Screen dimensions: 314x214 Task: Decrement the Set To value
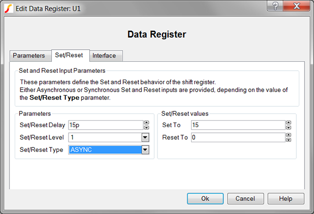click(x=288, y=127)
